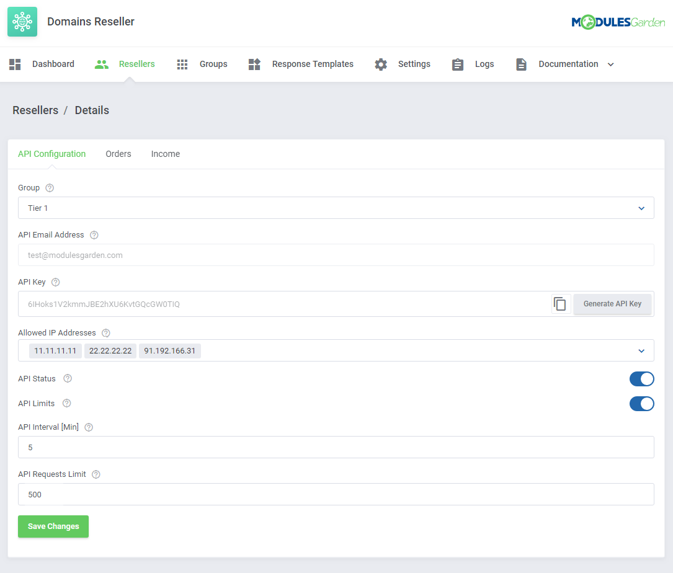Select the API Configuration tab
The width and height of the screenshot is (673, 573).
pos(52,154)
